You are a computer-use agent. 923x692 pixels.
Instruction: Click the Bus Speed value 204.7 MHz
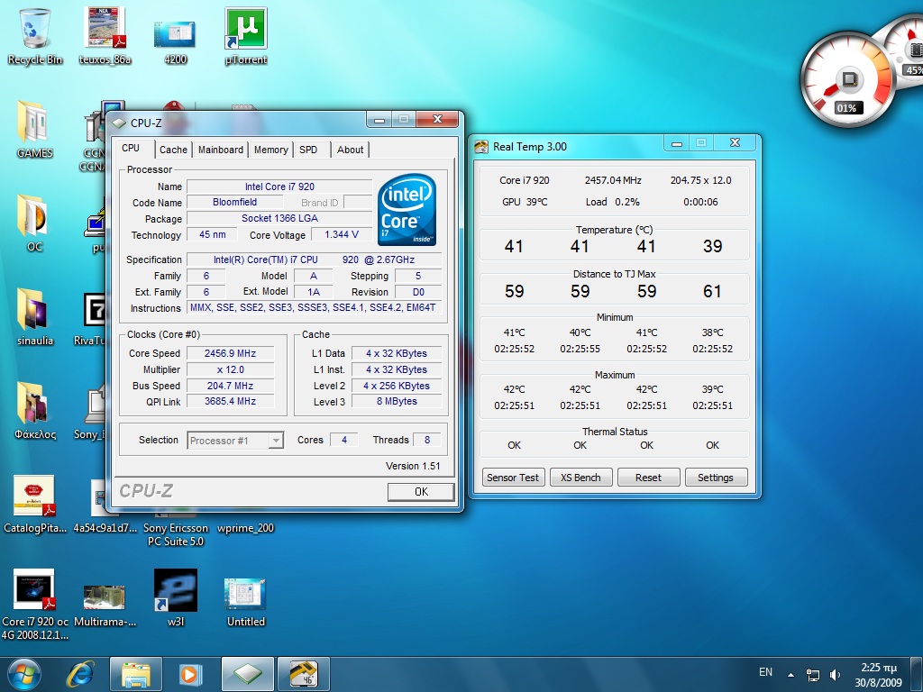[230, 386]
